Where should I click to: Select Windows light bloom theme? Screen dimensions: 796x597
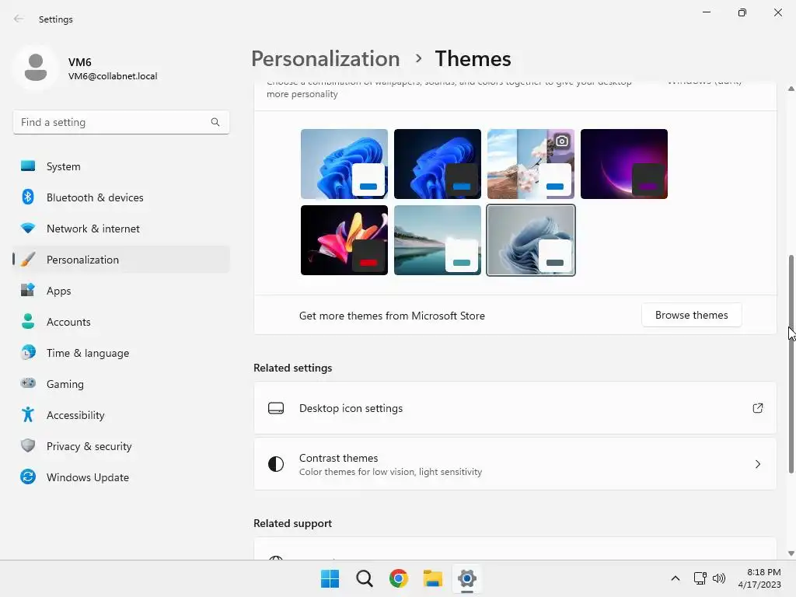click(x=344, y=164)
